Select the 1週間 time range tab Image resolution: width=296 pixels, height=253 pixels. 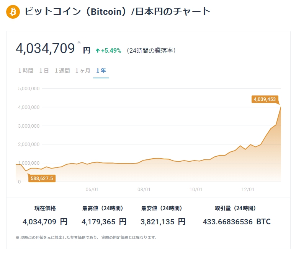(62, 71)
